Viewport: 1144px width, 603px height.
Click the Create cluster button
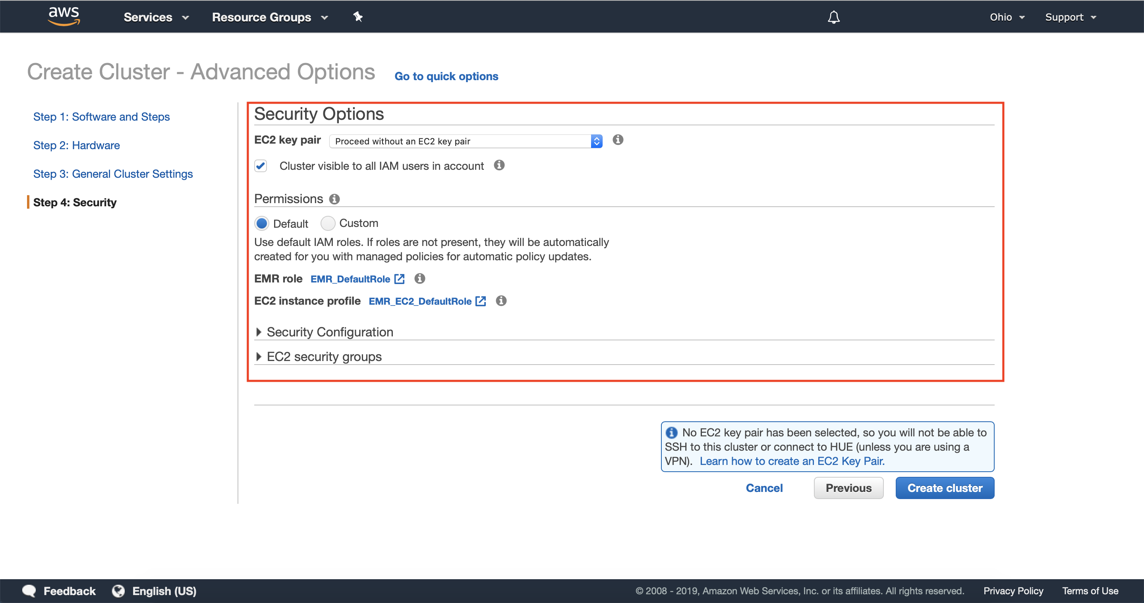tap(944, 488)
